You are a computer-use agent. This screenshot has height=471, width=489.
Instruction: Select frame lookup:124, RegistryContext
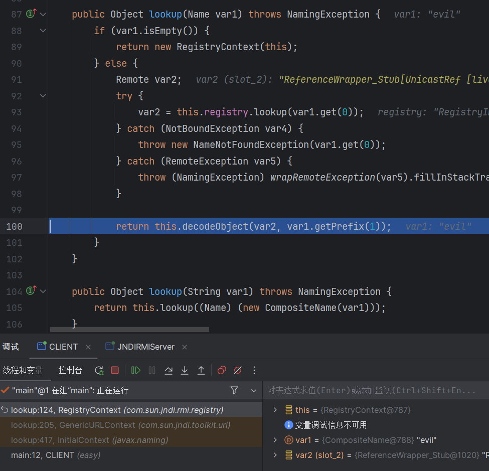tap(131, 410)
